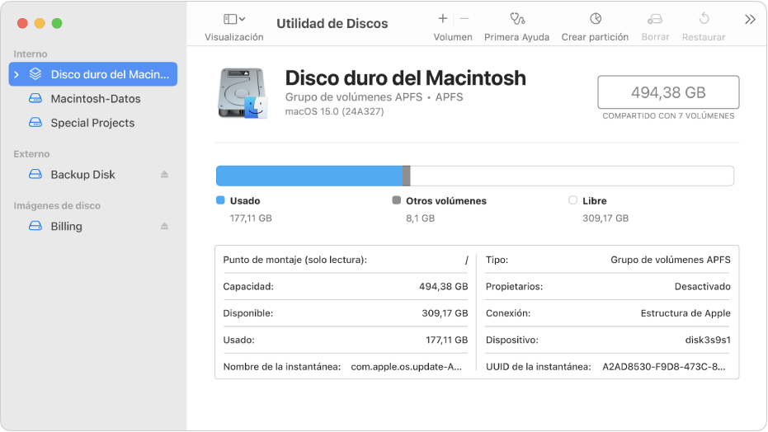Minimize the window with yellow button
Image resolution: width=768 pixels, height=432 pixels.
[x=40, y=23]
